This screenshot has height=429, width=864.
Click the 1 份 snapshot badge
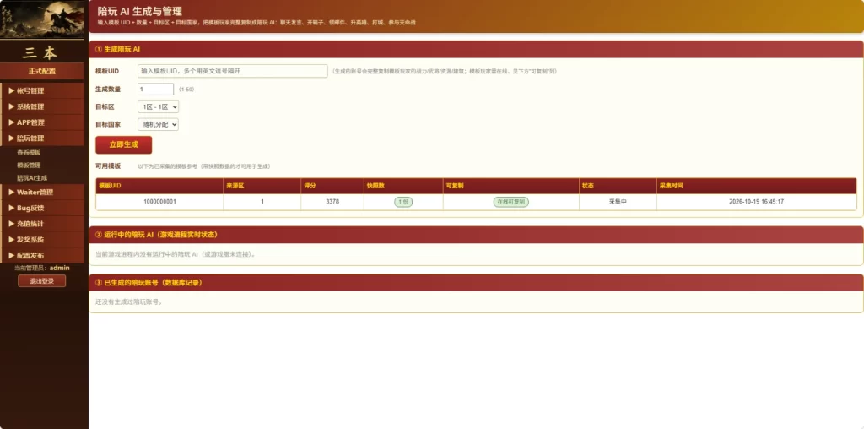[x=403, y=202]
